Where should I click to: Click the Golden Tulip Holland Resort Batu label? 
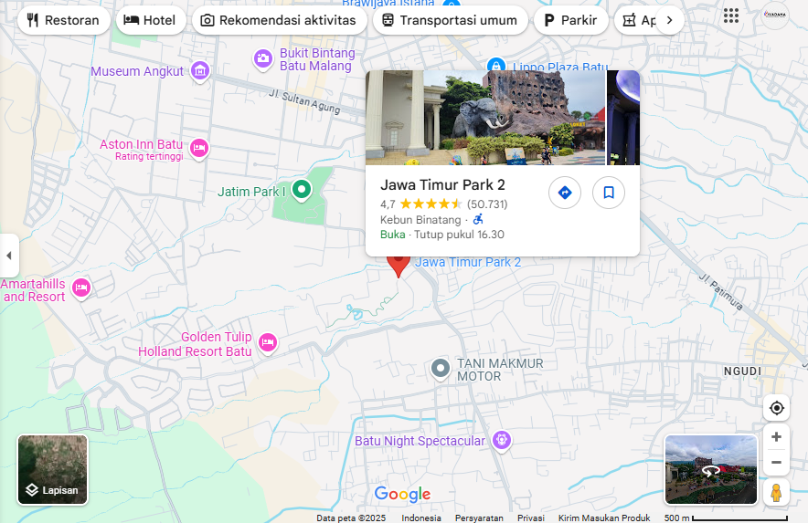coord(195,344)
